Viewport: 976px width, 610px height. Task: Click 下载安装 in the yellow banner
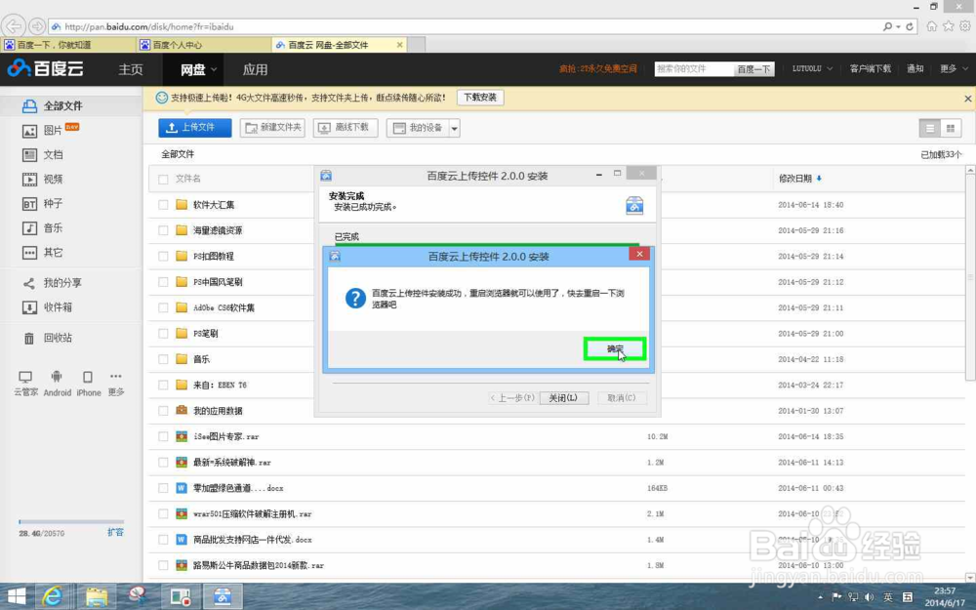480,97
